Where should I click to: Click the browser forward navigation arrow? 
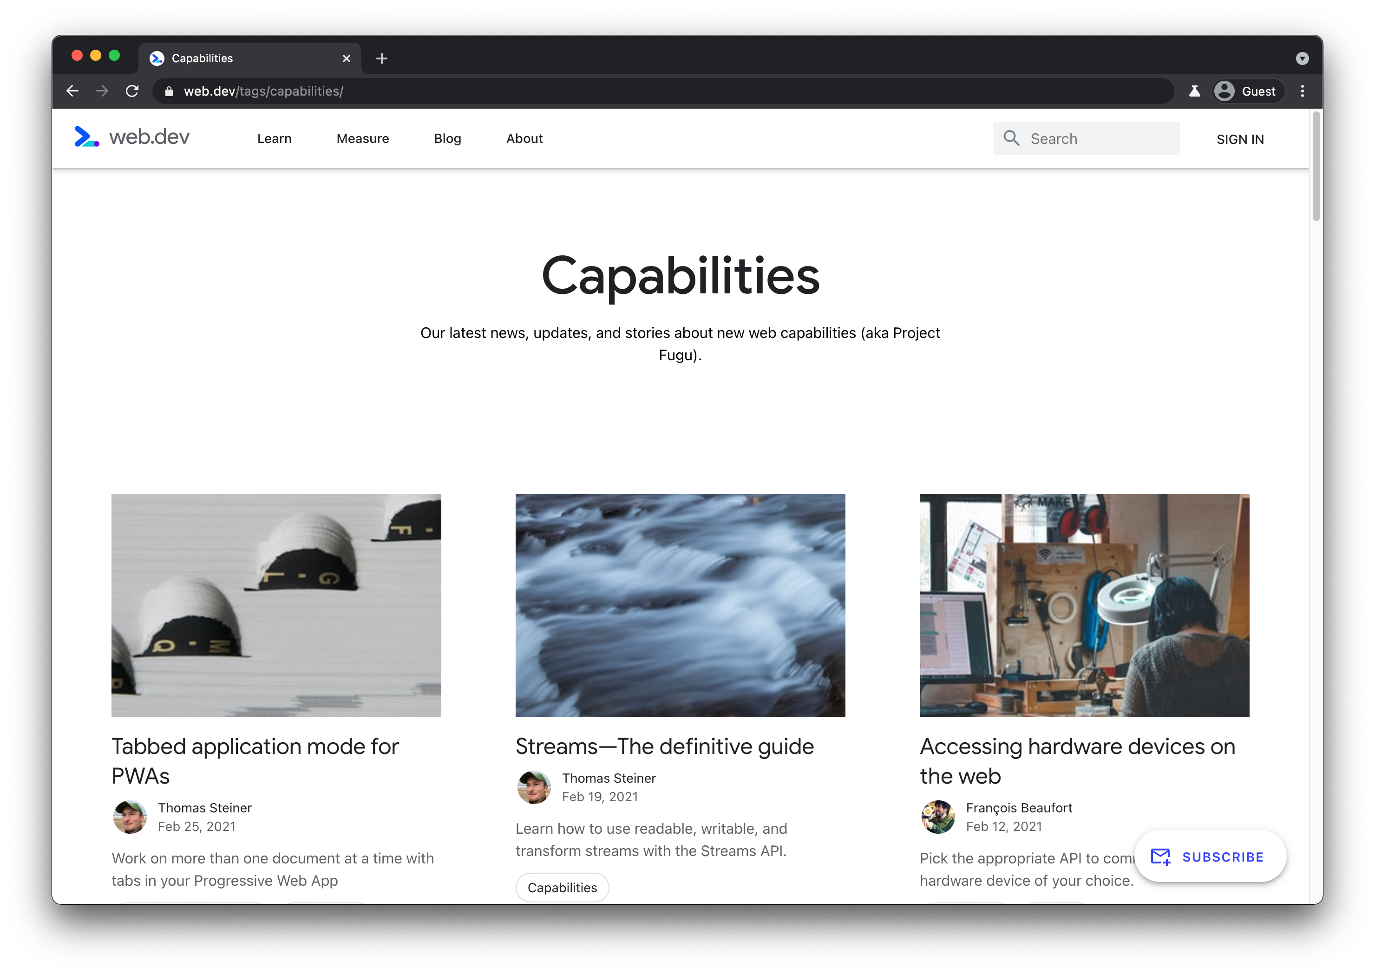point(102,91)
